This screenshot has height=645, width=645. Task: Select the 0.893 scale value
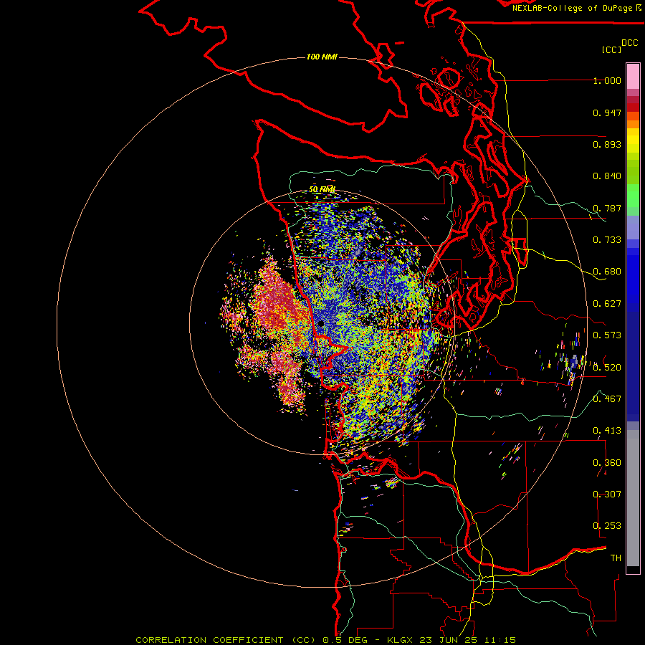point(607,144)
